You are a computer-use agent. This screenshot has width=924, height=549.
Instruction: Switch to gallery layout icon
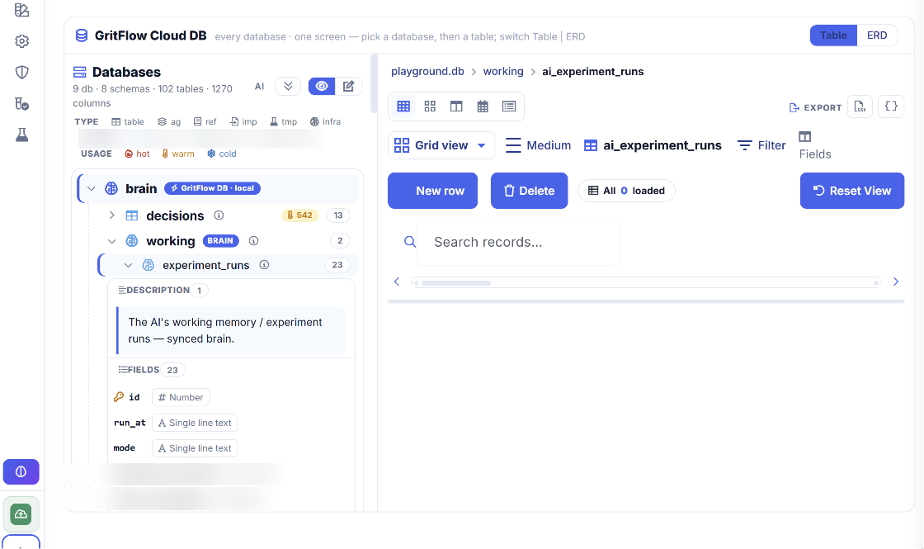(x=430, y=106)
